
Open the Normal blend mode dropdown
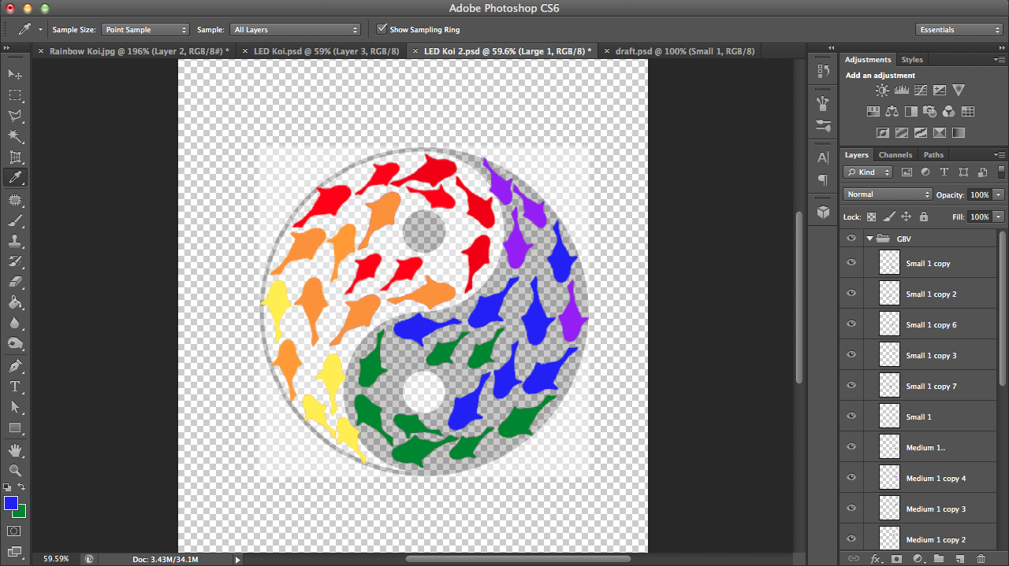(x=886, y=194)
